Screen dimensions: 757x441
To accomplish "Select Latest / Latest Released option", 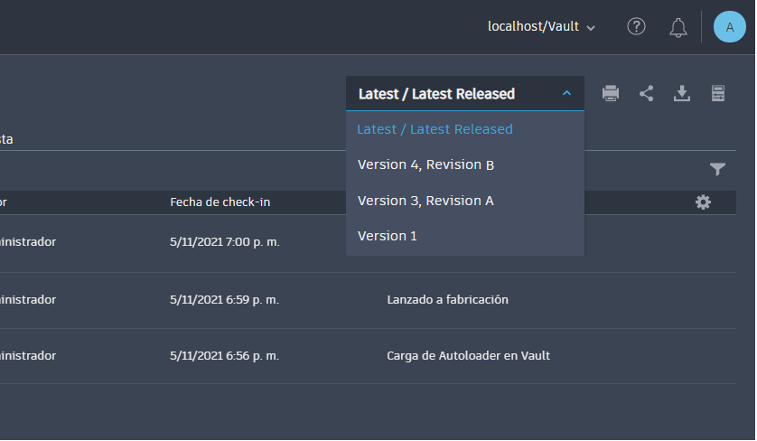I will tap(435, 129).
